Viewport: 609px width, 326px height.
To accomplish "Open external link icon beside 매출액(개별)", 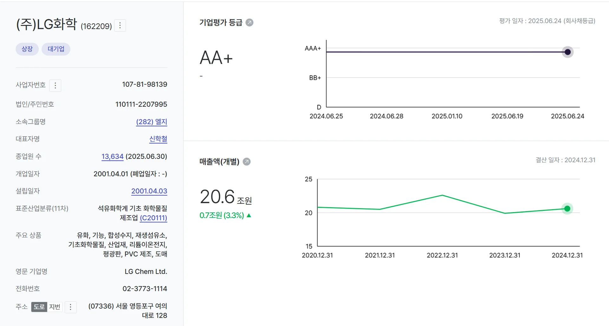I will 246,162.
